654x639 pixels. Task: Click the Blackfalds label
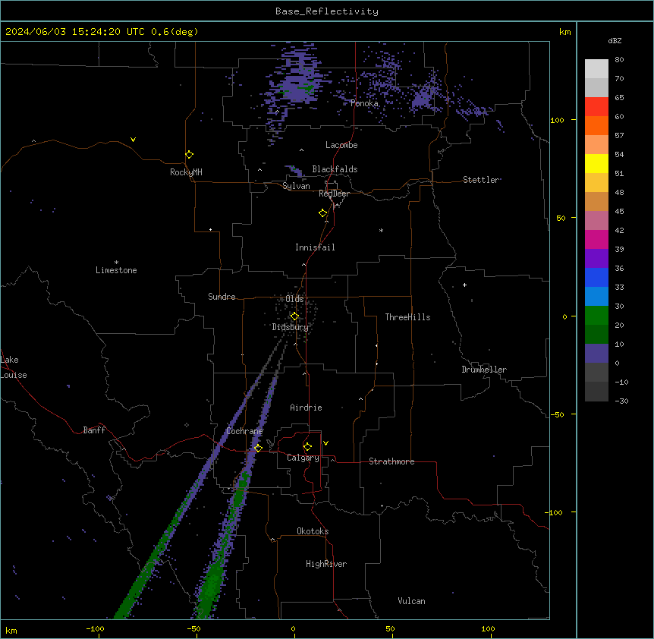pyautogui.click(x=335, y=169)
